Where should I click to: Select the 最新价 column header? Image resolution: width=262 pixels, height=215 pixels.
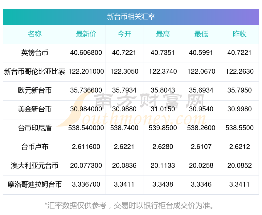coord(86,34)
